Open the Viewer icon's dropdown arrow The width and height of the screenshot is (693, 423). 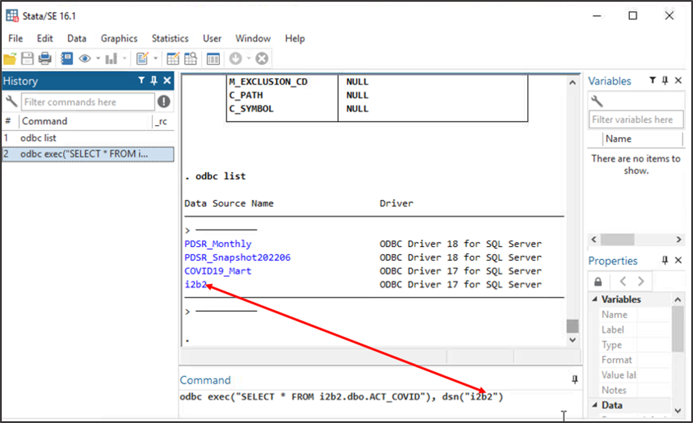click(x=98, y=58)
